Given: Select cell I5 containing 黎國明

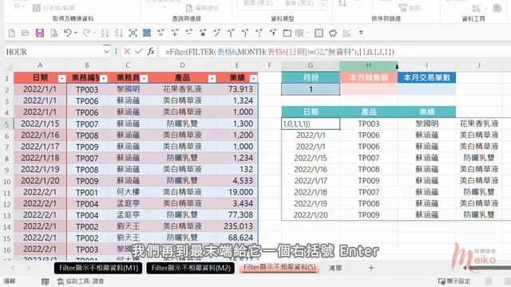Looking at the screenshot, I should click(426, 124).
